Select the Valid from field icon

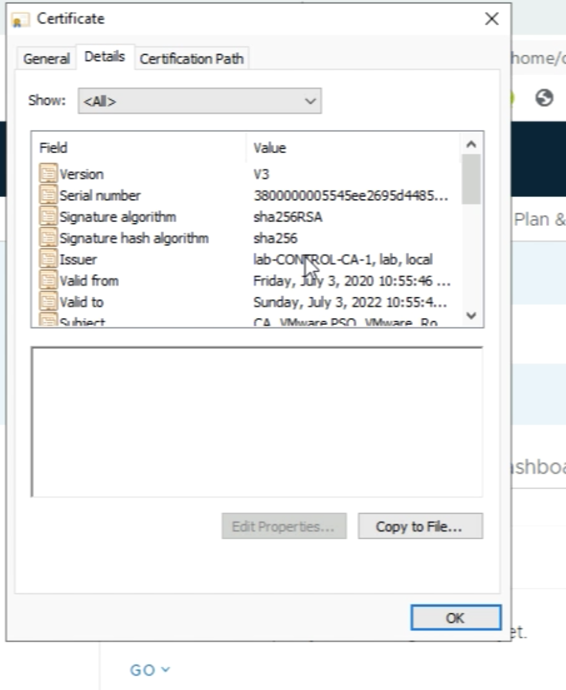click(48, 281)
